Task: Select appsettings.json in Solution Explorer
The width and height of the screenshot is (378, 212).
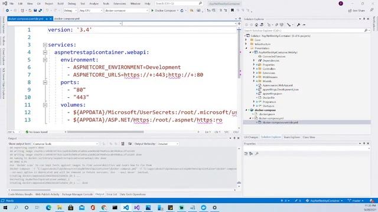Action: click(x=272, y=94)
